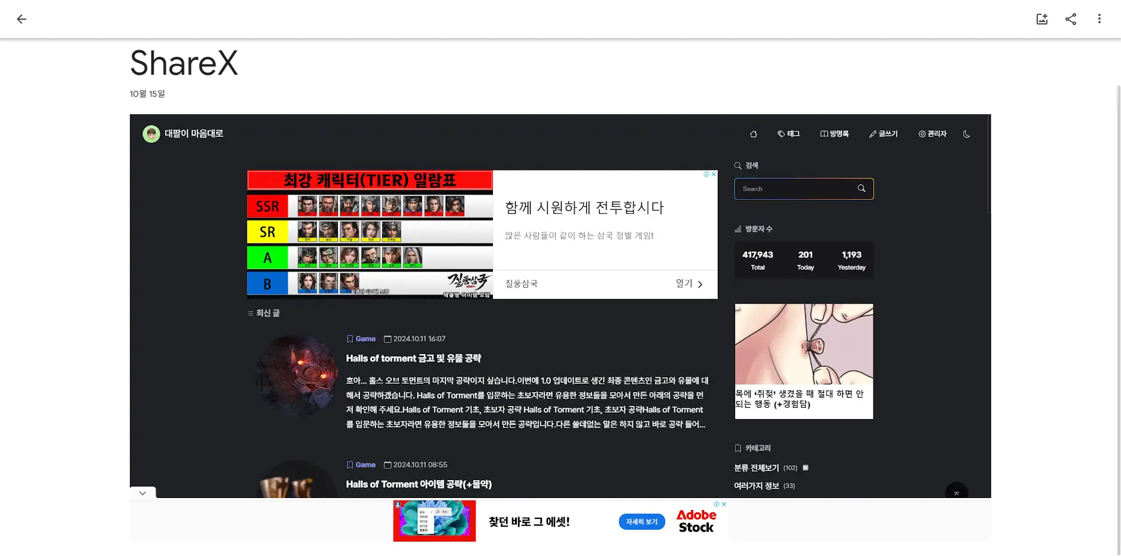Screen dimensions: 1121x556
Task: Click the add-to-album icon in the toolbar
Action: click(1041, 19)
